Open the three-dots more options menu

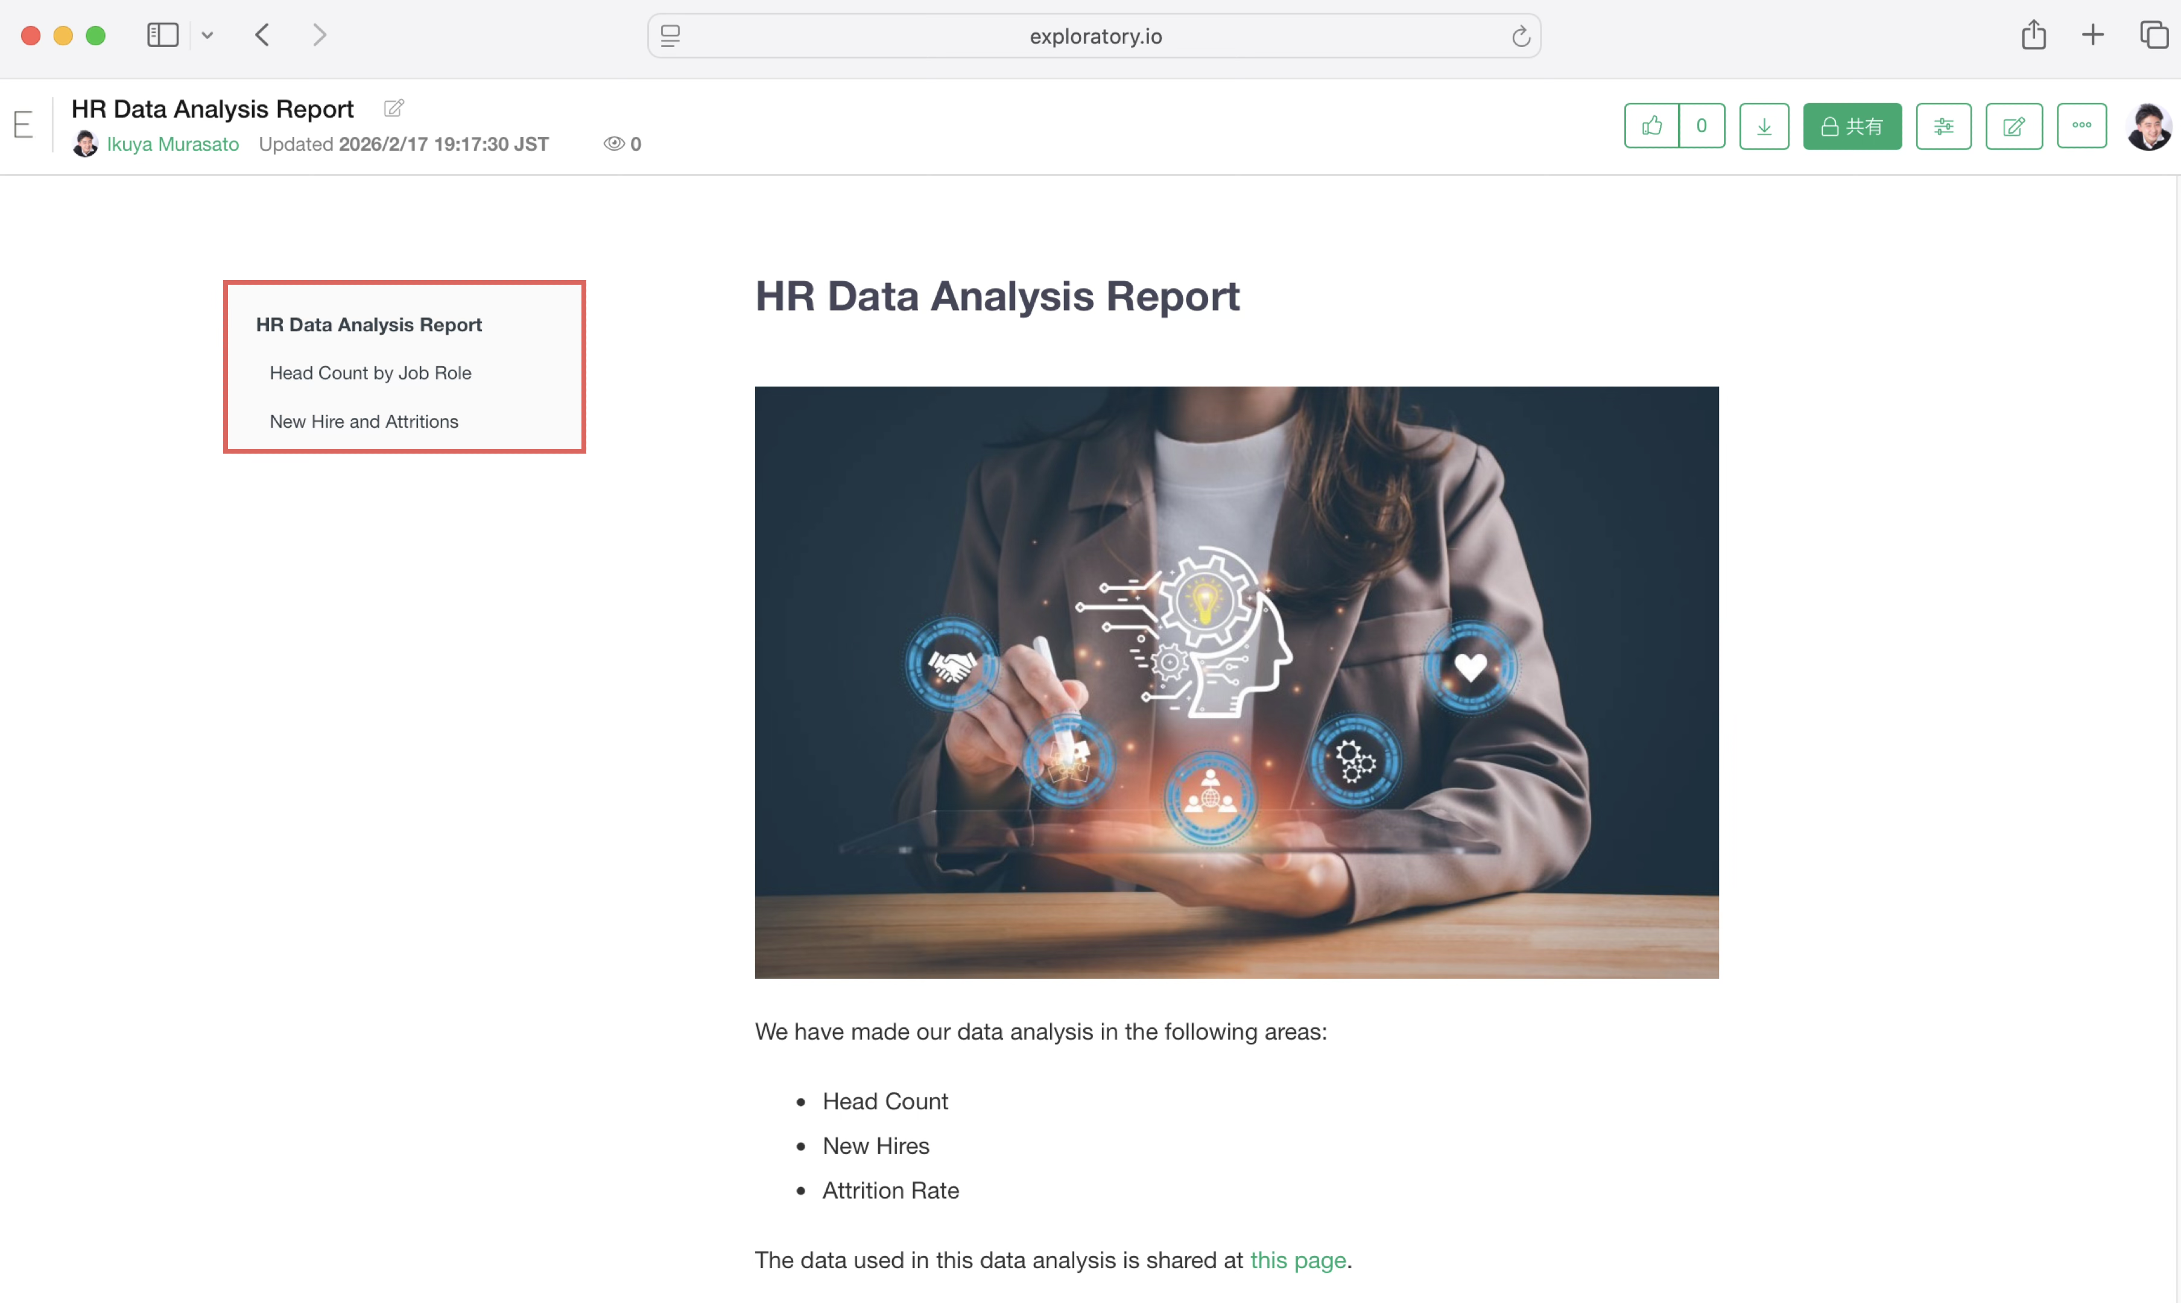[2081, 125]
